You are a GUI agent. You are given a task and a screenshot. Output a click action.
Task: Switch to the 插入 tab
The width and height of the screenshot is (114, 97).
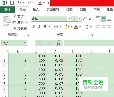[x=36, y=9]
